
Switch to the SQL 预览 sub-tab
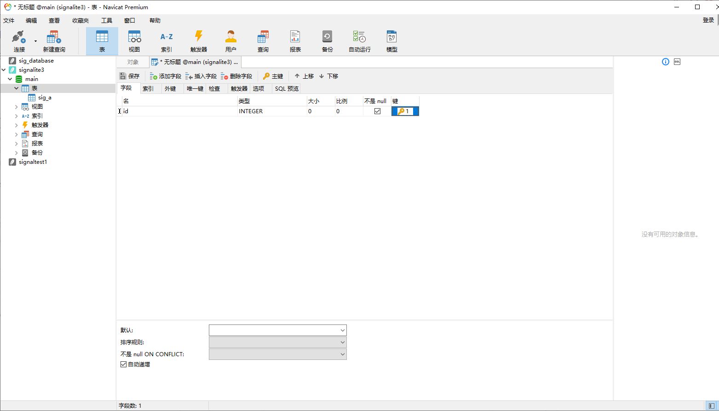click(x=287, y=88)
